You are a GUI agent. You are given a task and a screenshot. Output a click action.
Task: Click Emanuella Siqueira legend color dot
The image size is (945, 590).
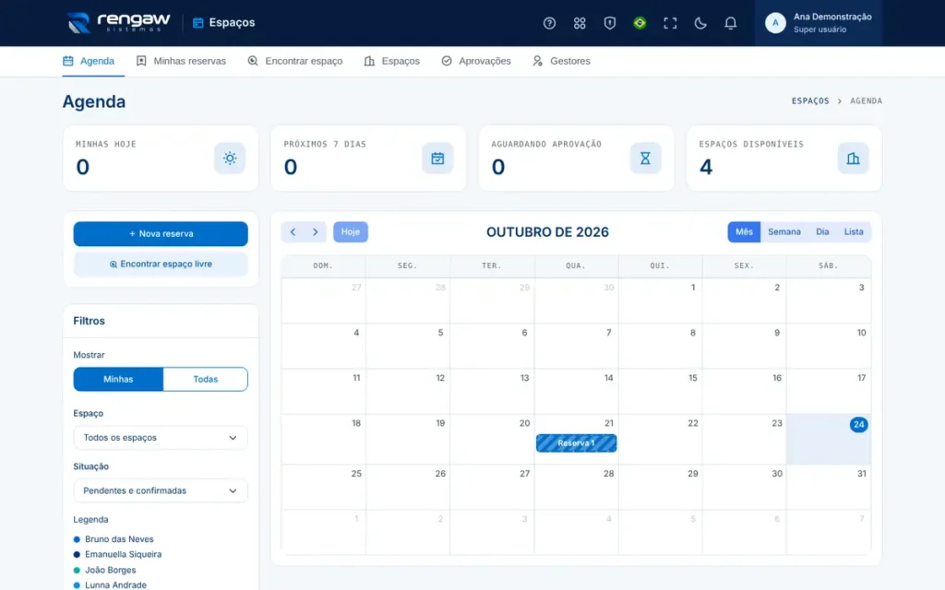click(x=77, y=554)
